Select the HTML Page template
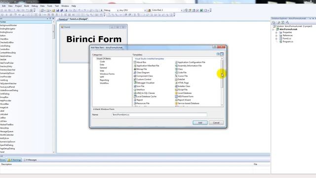316x178 pixels. coord(182,83)
